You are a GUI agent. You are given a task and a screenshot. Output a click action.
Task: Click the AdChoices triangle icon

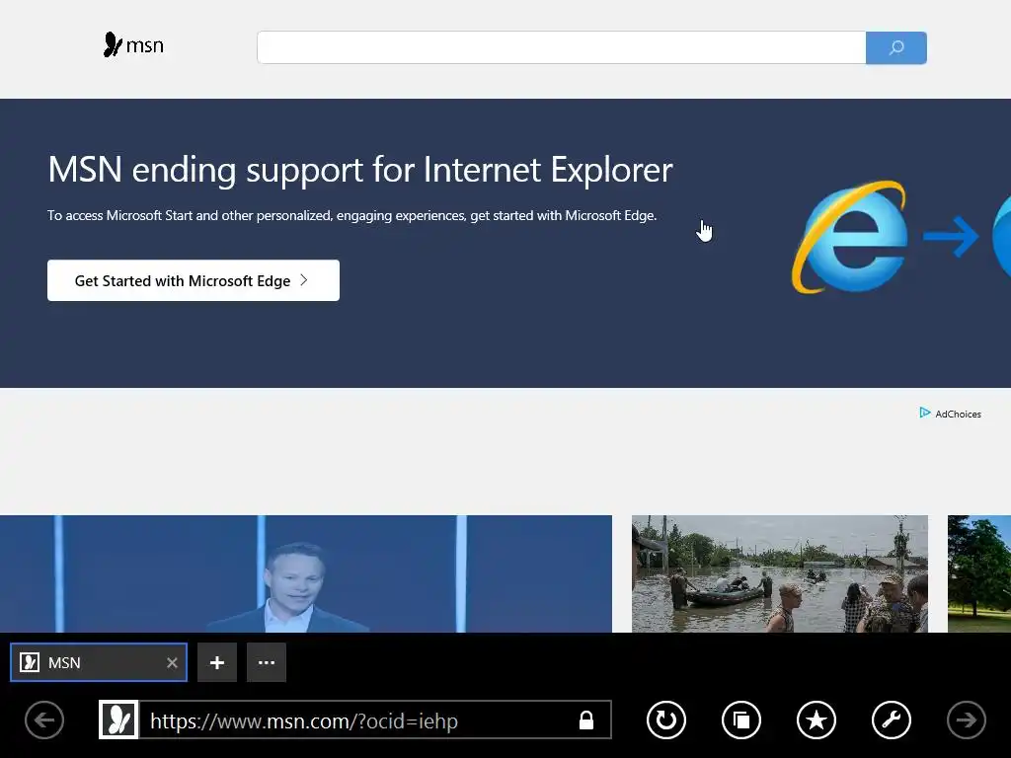[924, 413]
